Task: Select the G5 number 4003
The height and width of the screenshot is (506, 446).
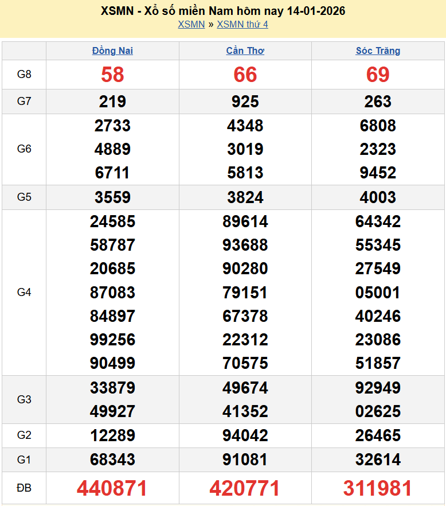Action: pos(378,197)
